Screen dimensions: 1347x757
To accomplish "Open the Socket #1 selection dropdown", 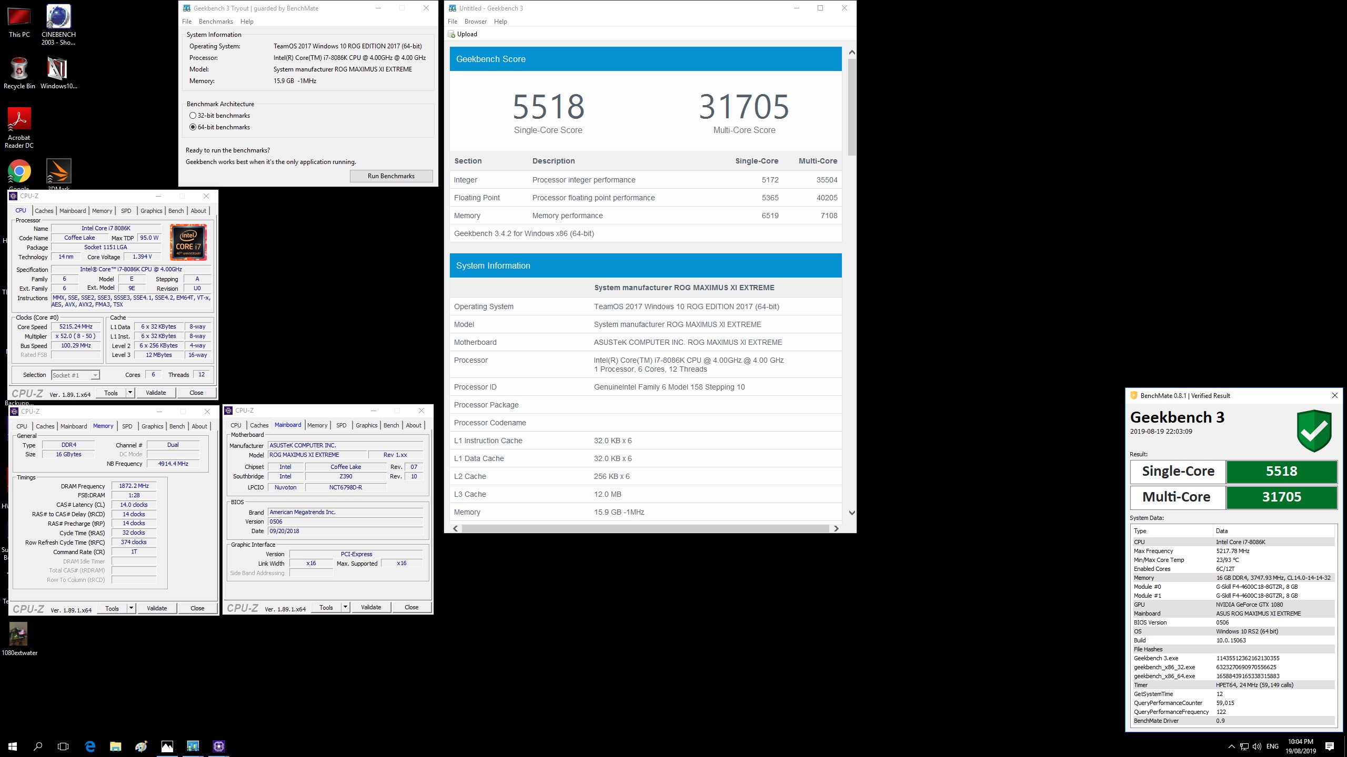I will click(x=95, y=375).
